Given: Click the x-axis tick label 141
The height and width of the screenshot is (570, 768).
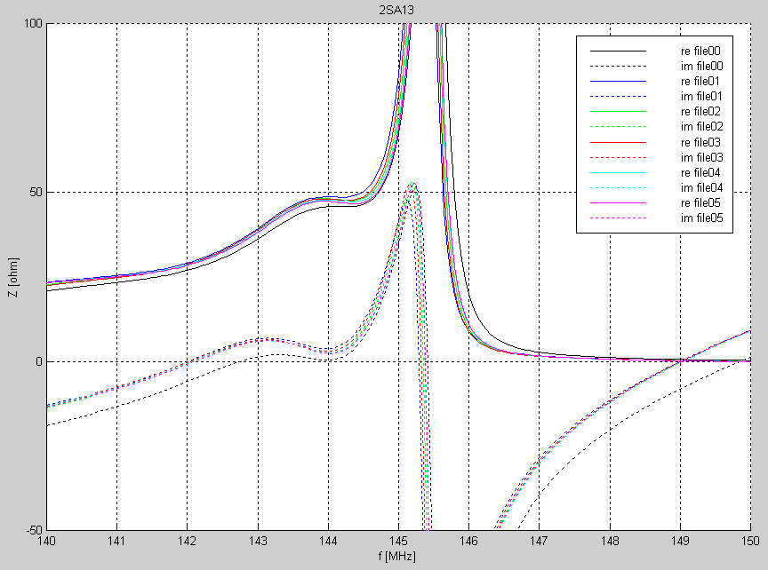Looking at the screenshot, I should [116, 541].
